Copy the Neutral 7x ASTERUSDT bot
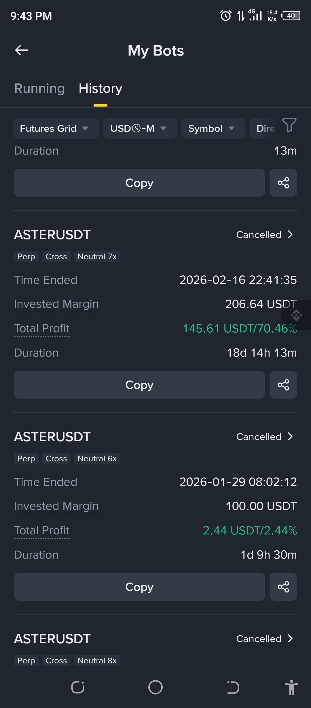Screen dimensions: 311x708 (139, 385)
